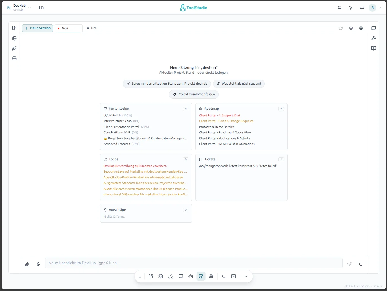Screen dimensions: 387x291
Task: Open the '/api/thoughts/search' ticket entry
Action: coord(238,166)
